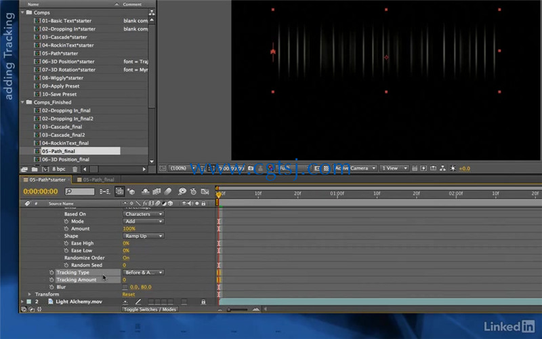Open the composition flowchart from the viewer bar
Image resolution: width=542 pixels, height=339 pixels.
(442, 168)
